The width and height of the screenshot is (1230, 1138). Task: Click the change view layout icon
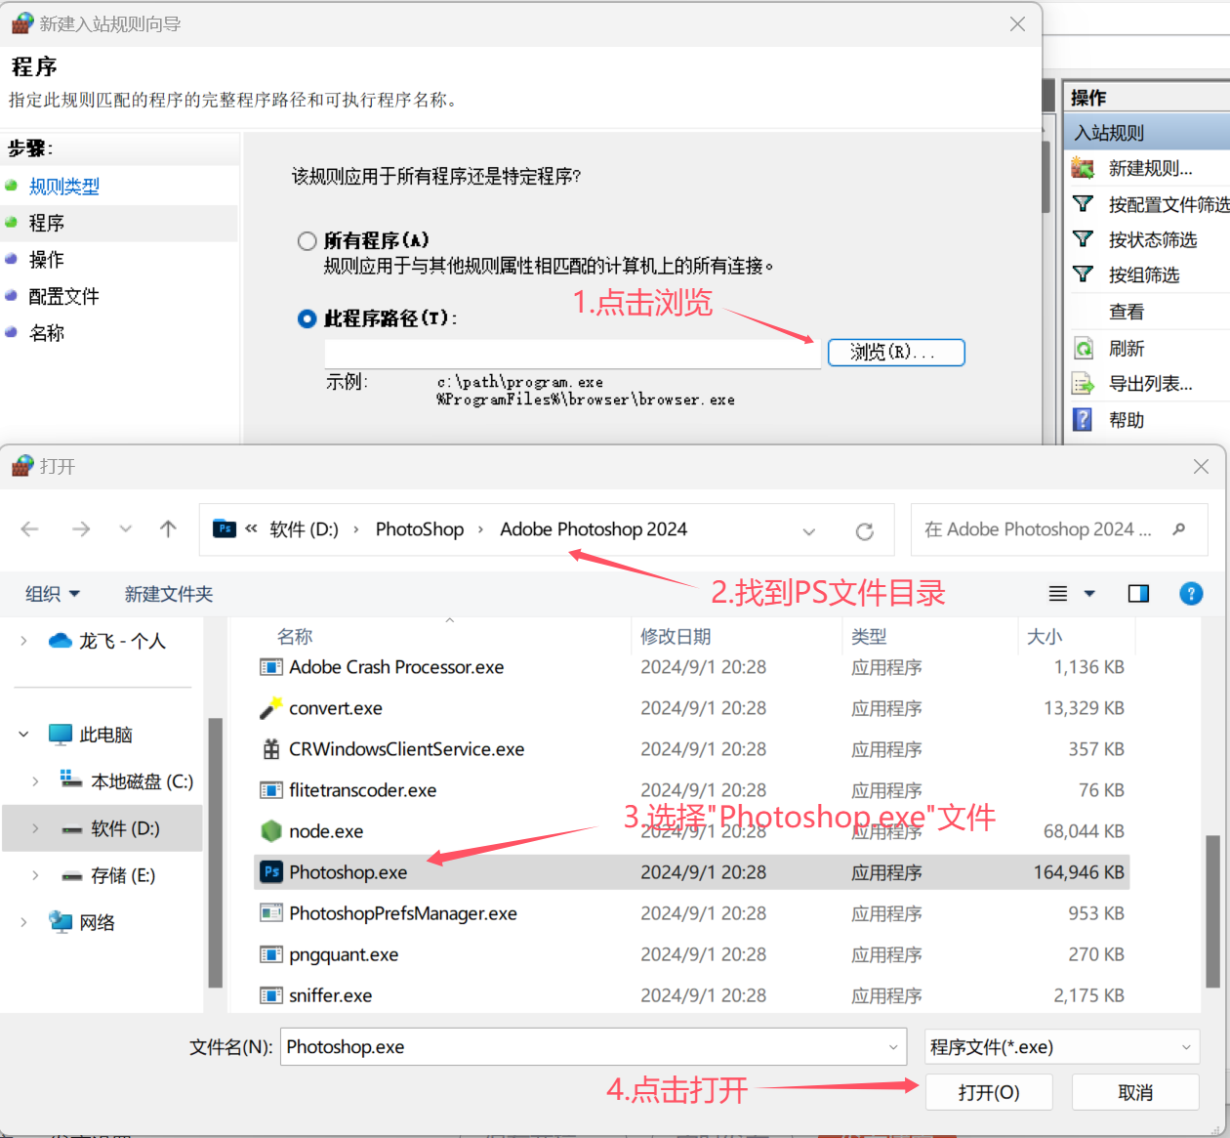(x=1058, y=593)
